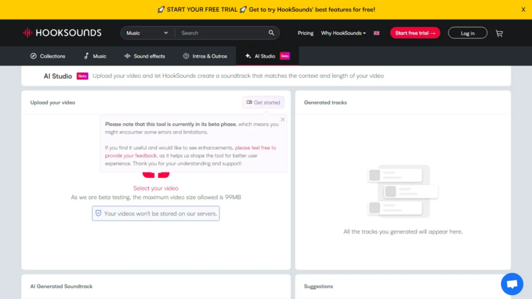The height and width of the screenshot is (299, 532).
Task: Select the AI Studio tab
Action: (267, 56)
